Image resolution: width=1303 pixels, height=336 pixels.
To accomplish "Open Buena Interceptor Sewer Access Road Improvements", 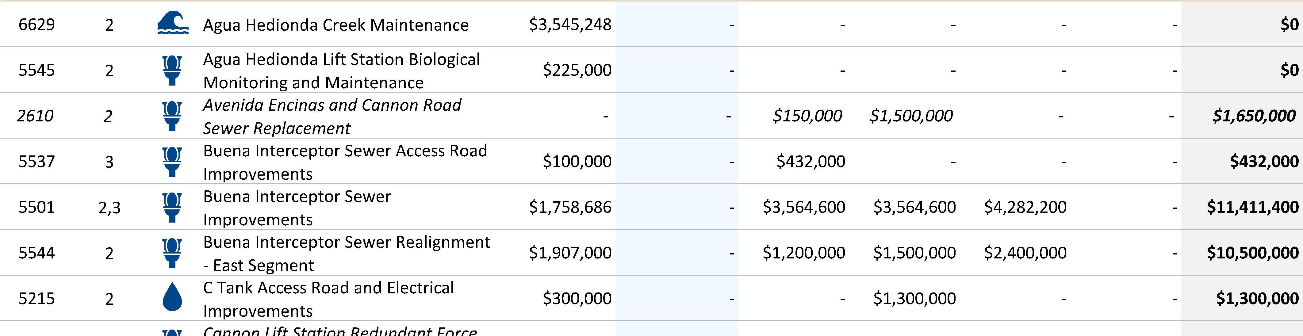I will [x=344, y=162].
